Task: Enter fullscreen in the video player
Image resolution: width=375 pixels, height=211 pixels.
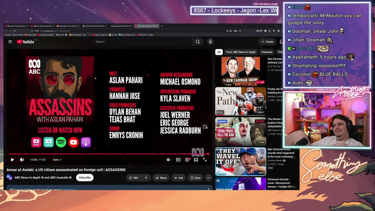Action: [205, 160]
